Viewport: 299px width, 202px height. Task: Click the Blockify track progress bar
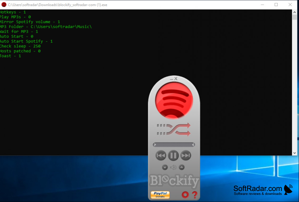tap(174, 145)
